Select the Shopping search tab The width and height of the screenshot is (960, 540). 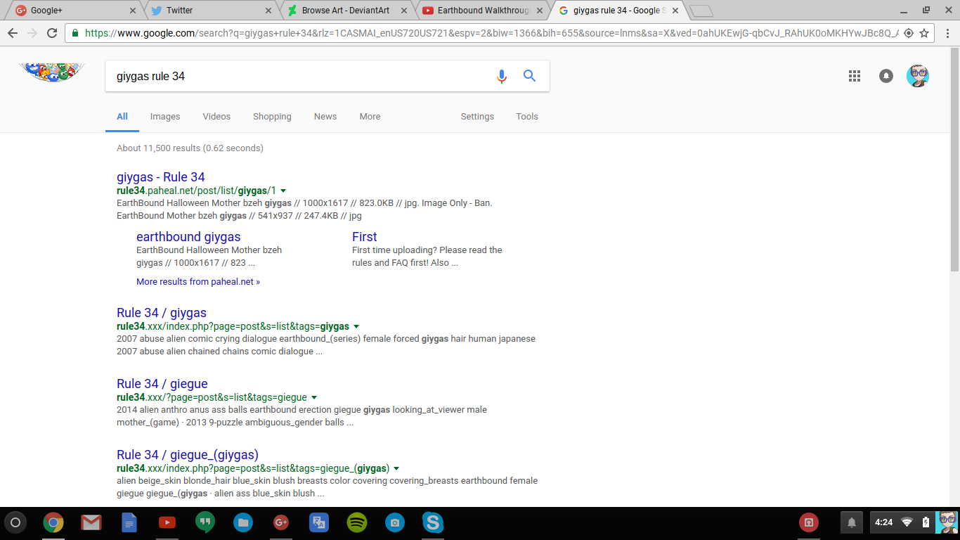pos(272,117)
